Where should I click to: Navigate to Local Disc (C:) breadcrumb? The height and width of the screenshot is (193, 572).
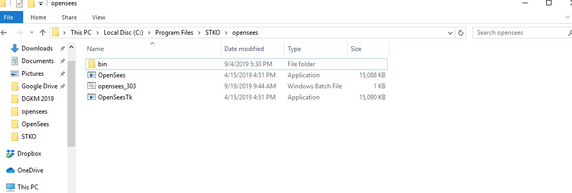point(123,33)
